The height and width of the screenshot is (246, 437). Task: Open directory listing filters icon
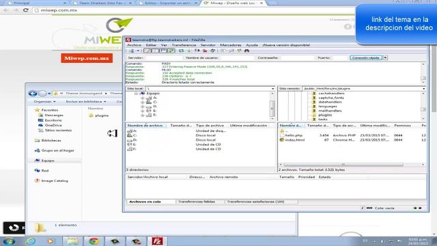(223, 51)
